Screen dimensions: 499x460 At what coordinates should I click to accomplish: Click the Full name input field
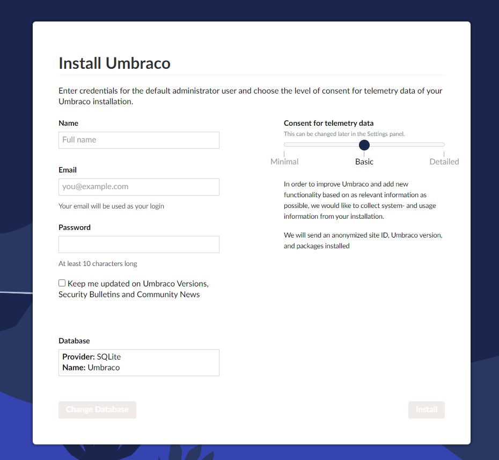(x=139, y=140)
